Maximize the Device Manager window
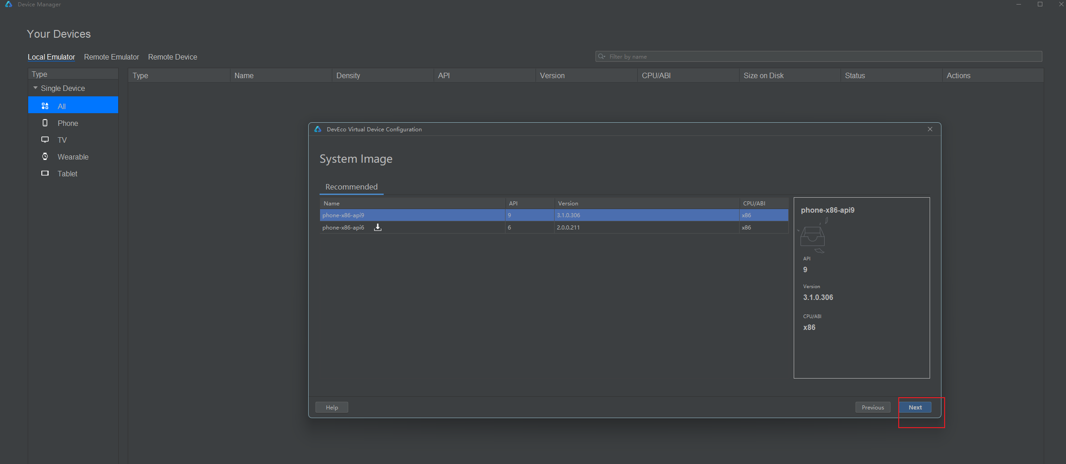 point(1040,4)
